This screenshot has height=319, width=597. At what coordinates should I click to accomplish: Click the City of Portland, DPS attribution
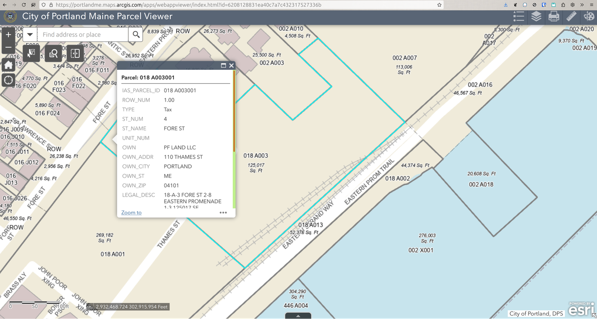[x=536, y=314]
